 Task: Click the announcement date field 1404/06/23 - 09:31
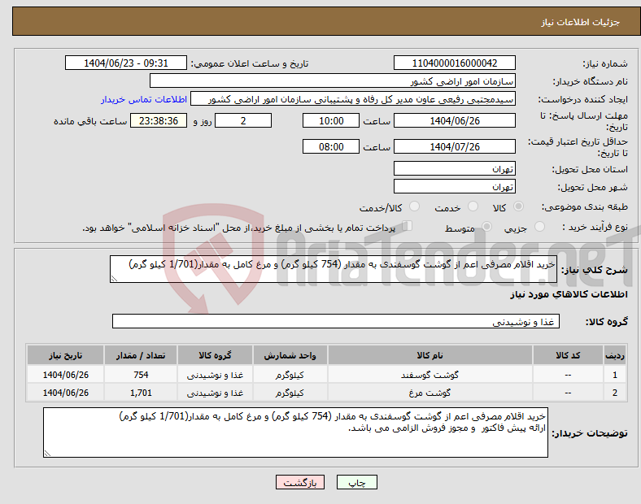(x=126, y=63)
